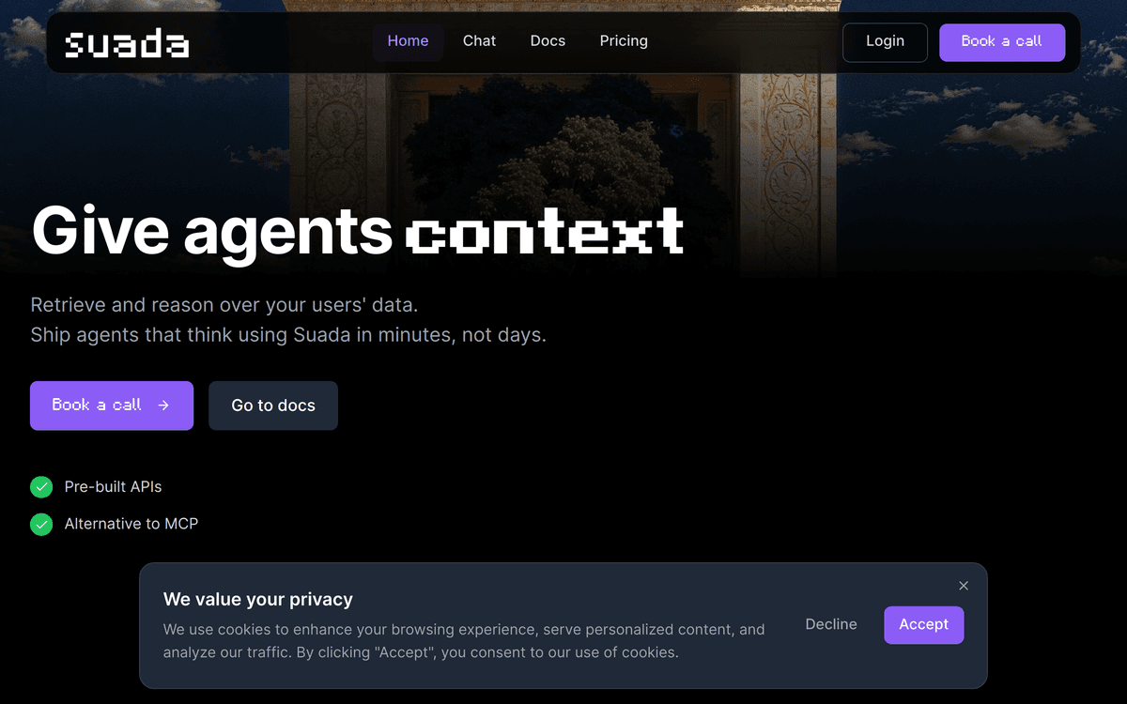The image size is (1127, 704).
Task: Click the green checkmark beside Pre-built APIs
Action: 41,487
